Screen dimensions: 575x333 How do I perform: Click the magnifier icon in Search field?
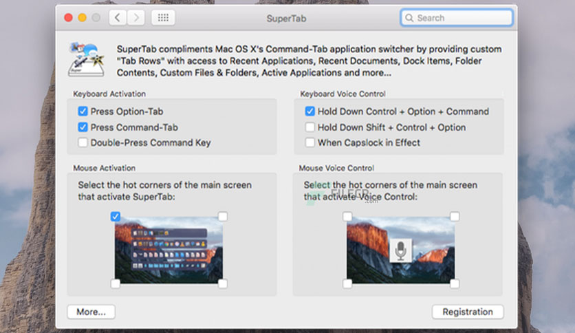[409, 18]
